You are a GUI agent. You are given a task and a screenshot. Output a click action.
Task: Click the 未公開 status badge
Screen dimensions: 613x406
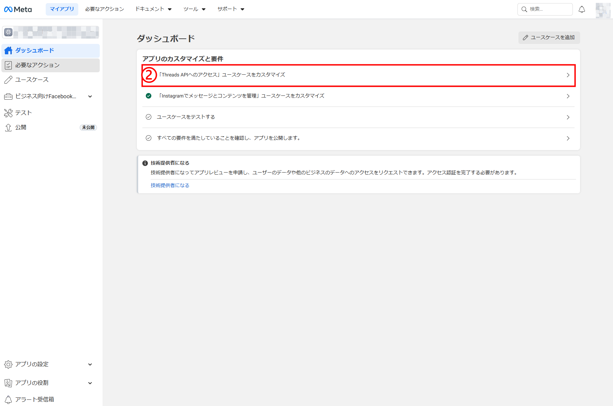click(x=88, y=128)
